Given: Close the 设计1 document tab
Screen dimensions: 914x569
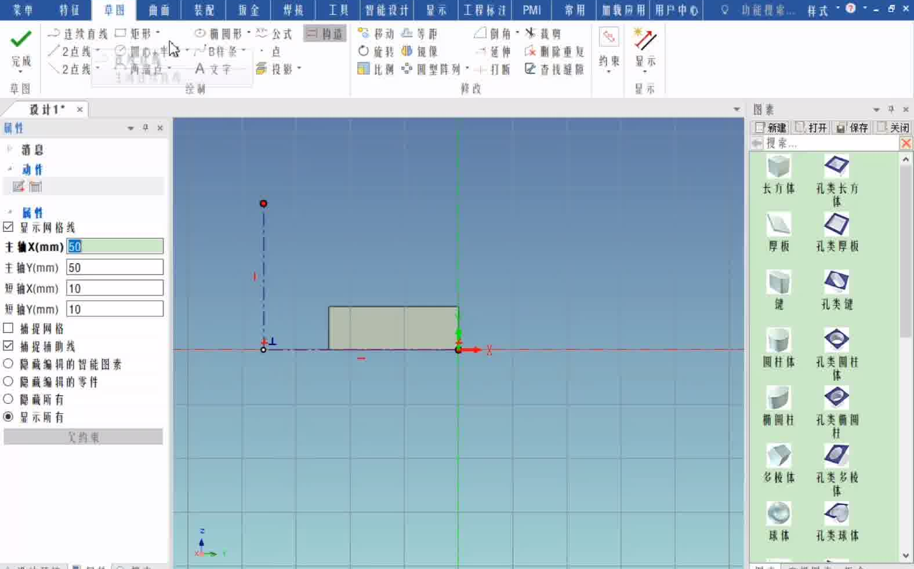Looking at the screenshot, I should (79, 109).
